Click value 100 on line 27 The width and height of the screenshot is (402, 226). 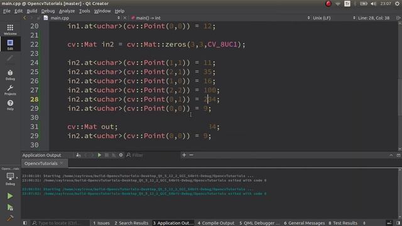(x=210, y=90)
